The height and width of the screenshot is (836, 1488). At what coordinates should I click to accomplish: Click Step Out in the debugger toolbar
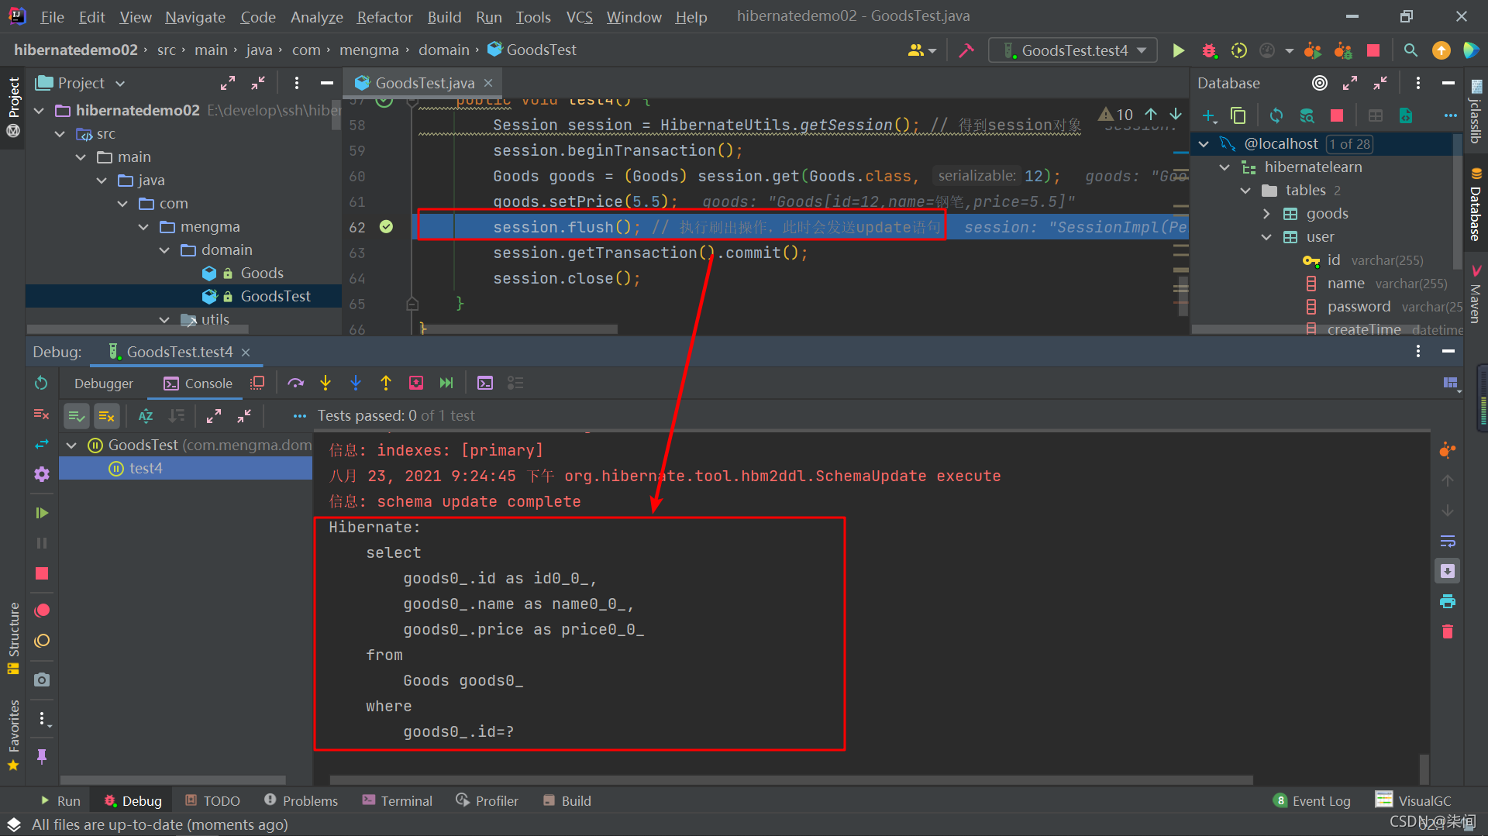pos(386,383)
